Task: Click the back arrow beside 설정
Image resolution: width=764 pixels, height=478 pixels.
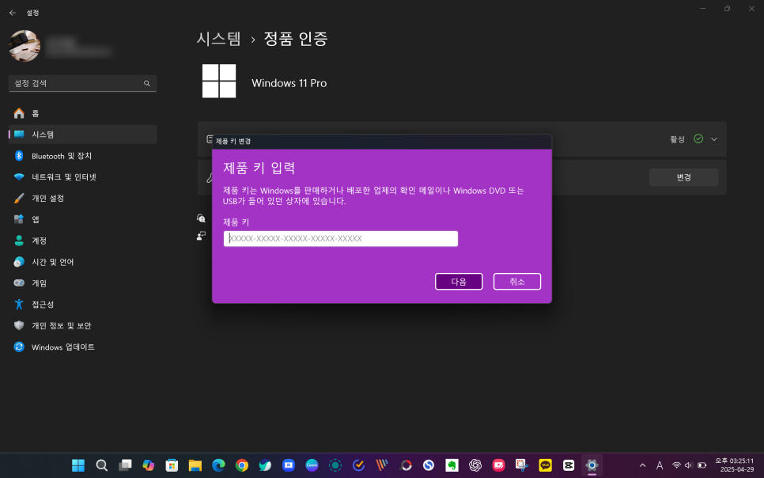Action: [x=13, y=13]
